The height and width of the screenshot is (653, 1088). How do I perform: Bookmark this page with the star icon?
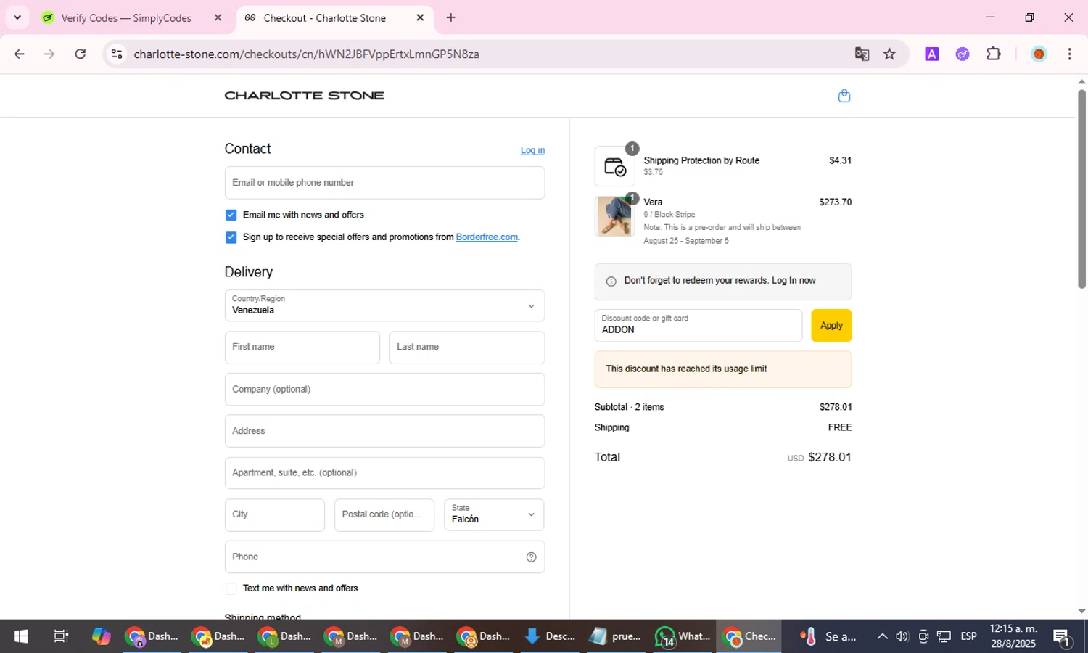889,54
